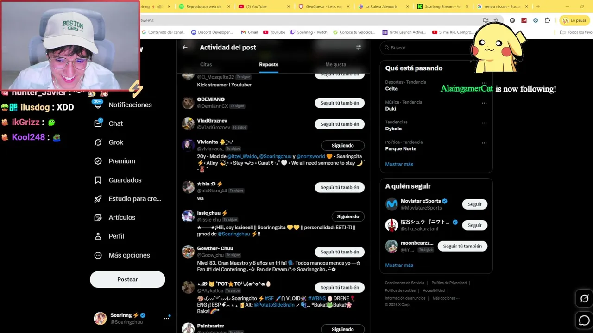
Task: Open account menu dots beside Soarinng
Action: coord(166,318)
